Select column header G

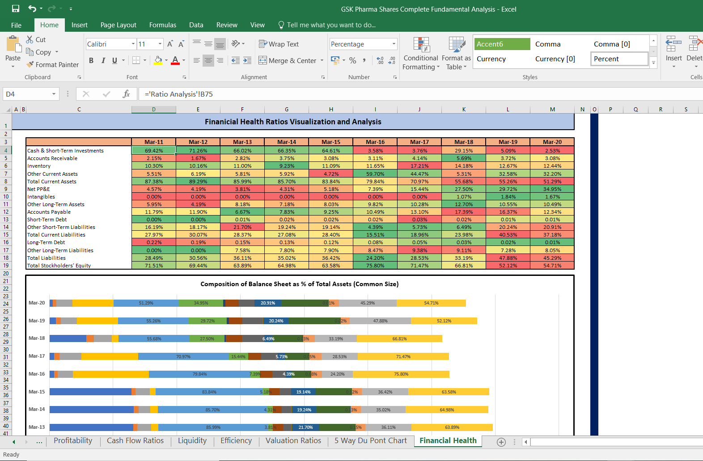287,109
